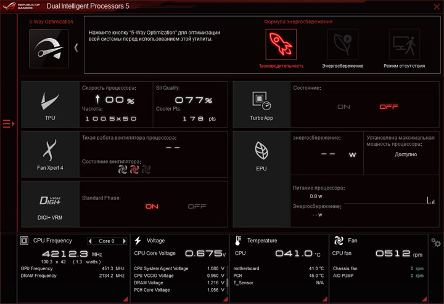The height and width of the screenshot is (304, 444).
Task: Click the AIO PUMP rpm row
Action: click(378, 276)
